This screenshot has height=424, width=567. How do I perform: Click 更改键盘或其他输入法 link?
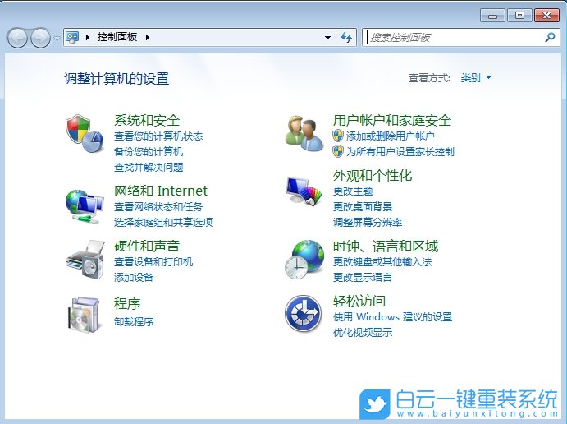pos(382,262)
